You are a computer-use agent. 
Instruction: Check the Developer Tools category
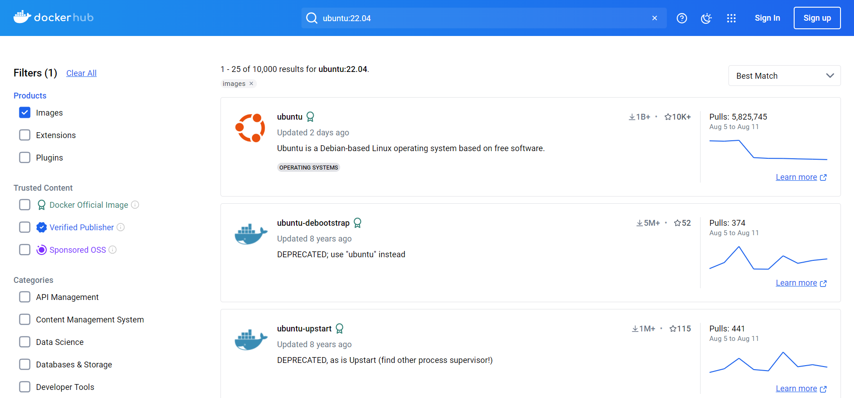[x=25, y=387]
